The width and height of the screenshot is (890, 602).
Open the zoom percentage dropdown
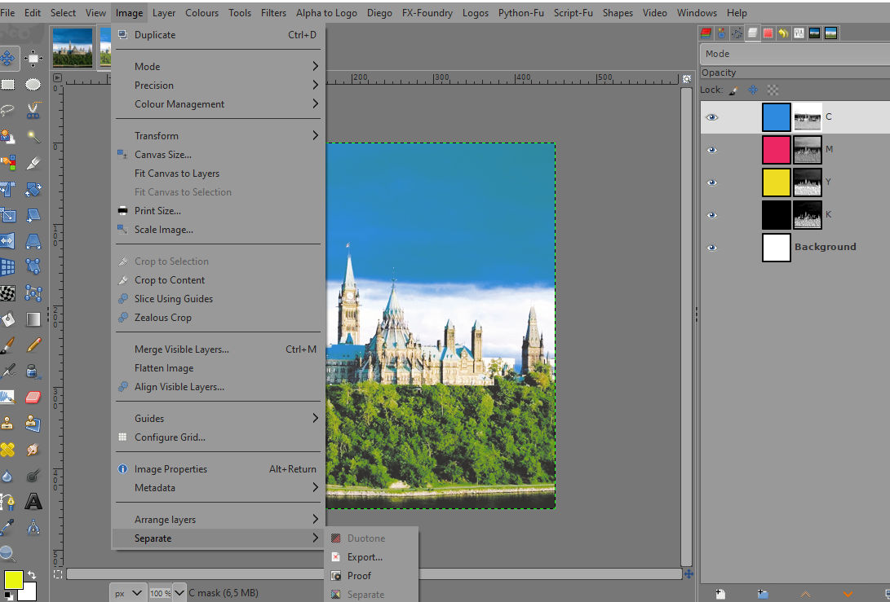tap(179, 593)
